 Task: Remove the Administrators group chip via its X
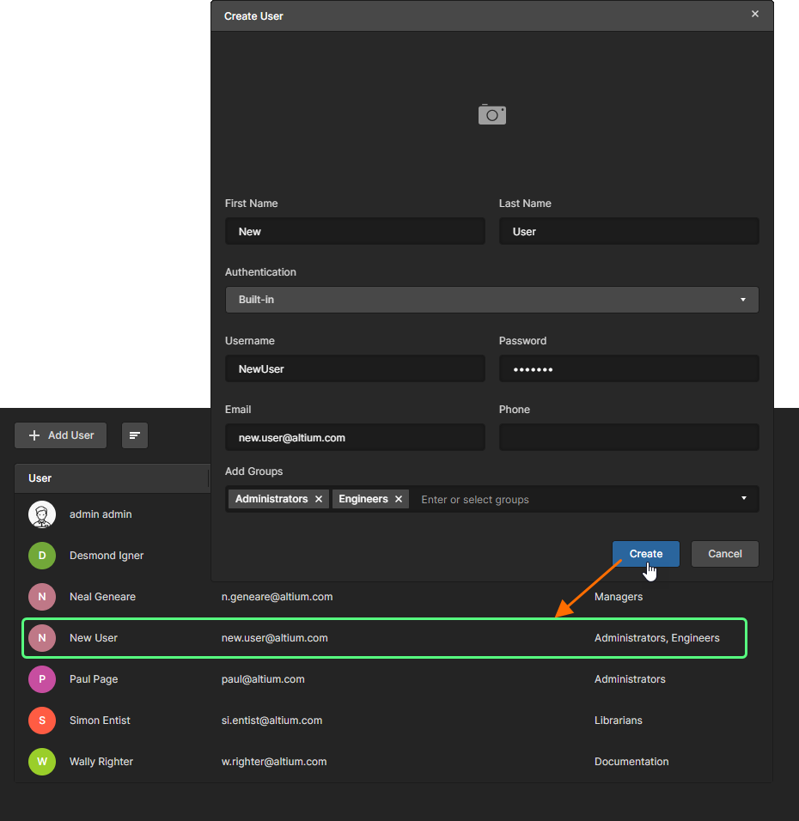point(319,499)
